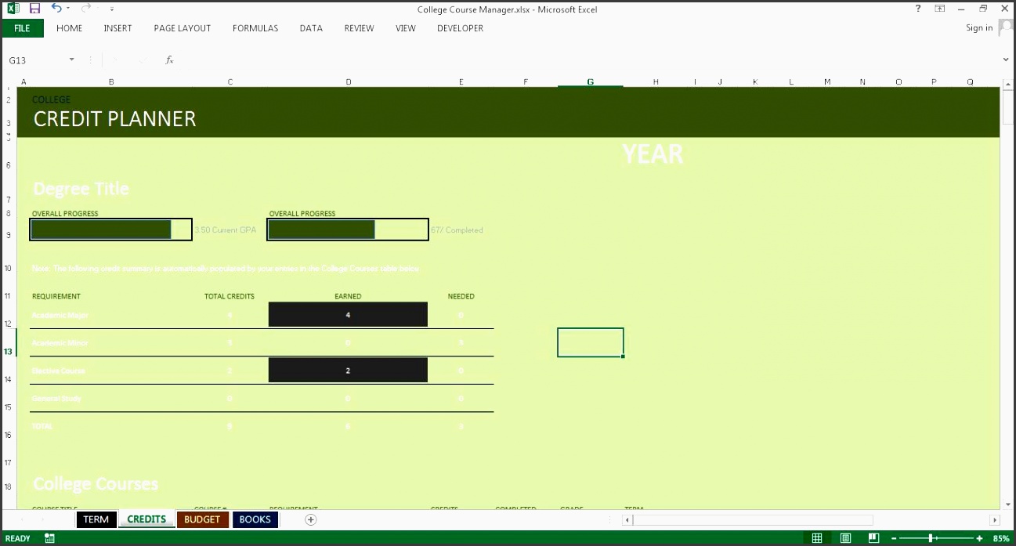Click the 85% zoom level
This screenshot has height=546, width=1016.
tap(1001, 538)
